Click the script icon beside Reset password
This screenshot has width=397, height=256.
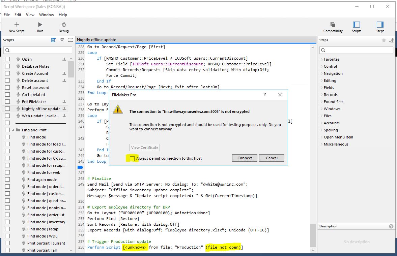(x=18, y=88)
